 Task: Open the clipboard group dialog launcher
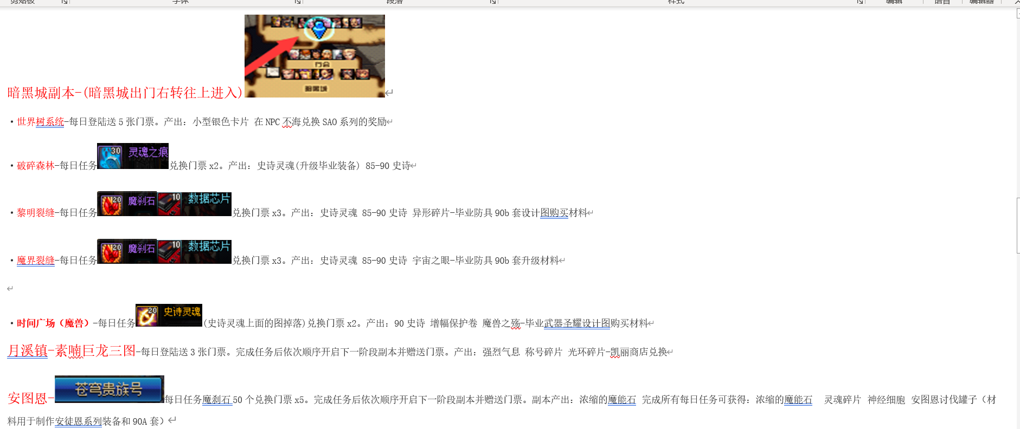click(65, 2)
